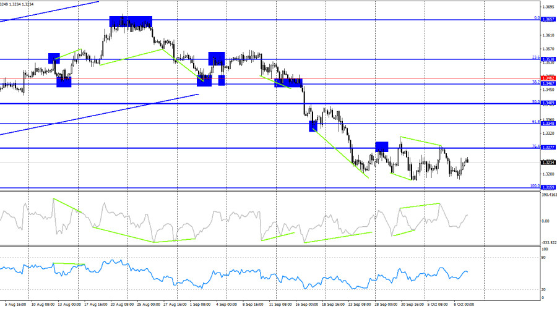
Task: Click the 11 Sep 08:00 time label
Action: click(x=280, y=305)
